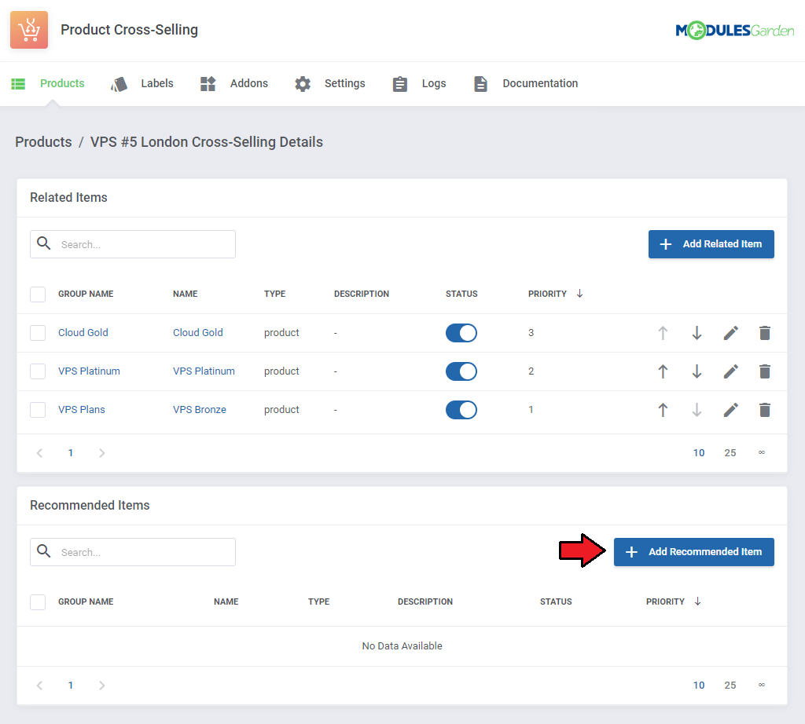Open the VPS Platinum group name link
Viewport: 805px width, 724px height.
click(x=90, y=371)
